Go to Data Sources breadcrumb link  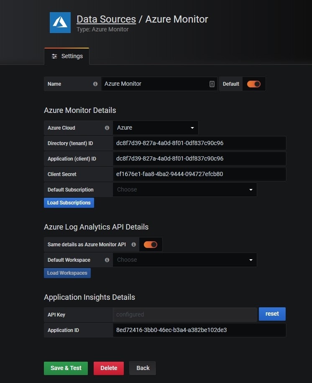pos(106,19)
